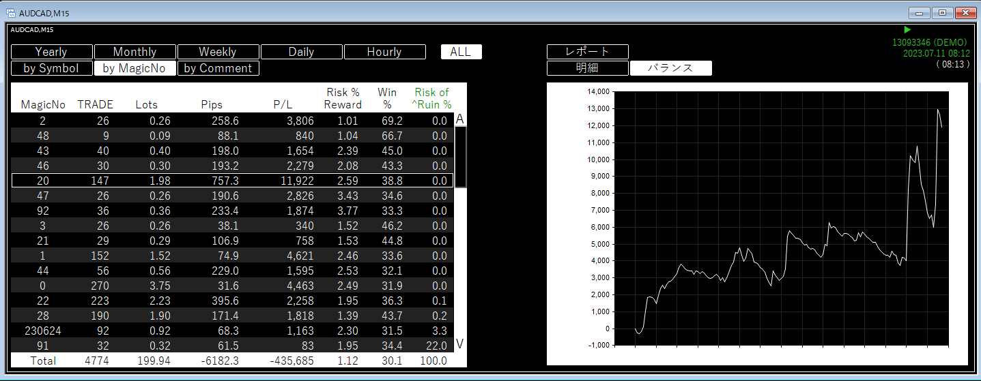The height and width of the screenshot is (381, 981).
Task: Select the MagicNo 1 row
Action: coord(232,256)
